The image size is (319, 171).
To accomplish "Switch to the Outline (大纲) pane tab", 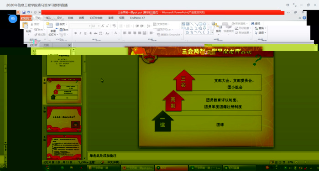I will 46,45.
